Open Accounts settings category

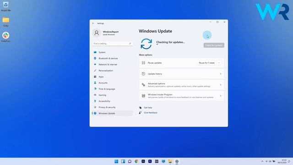[112, 83]
